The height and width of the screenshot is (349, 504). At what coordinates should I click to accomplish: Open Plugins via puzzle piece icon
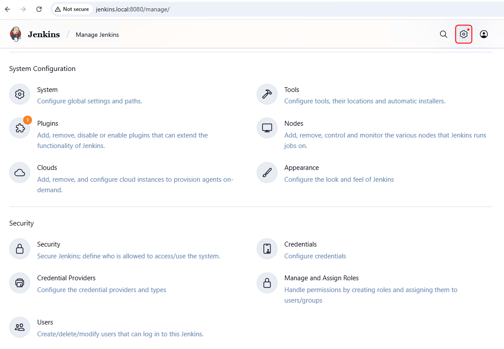[x=20, y=128]
